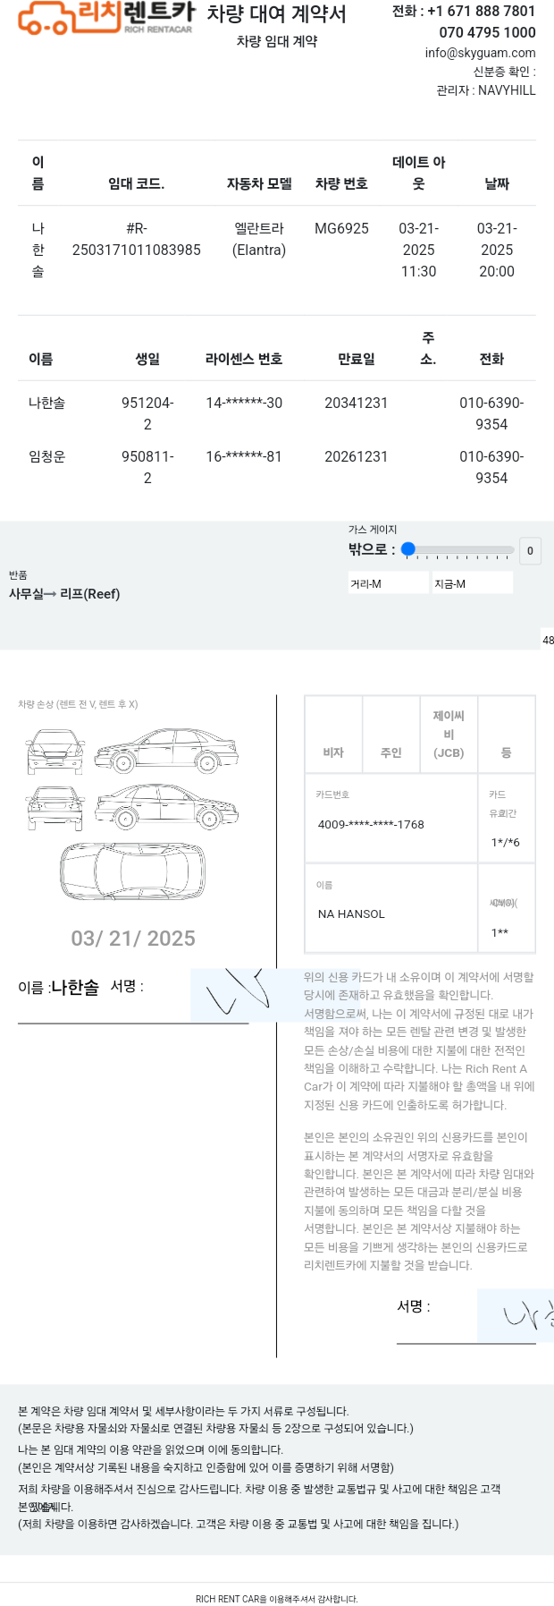Click the second side-view car diagram

point(166,808)
